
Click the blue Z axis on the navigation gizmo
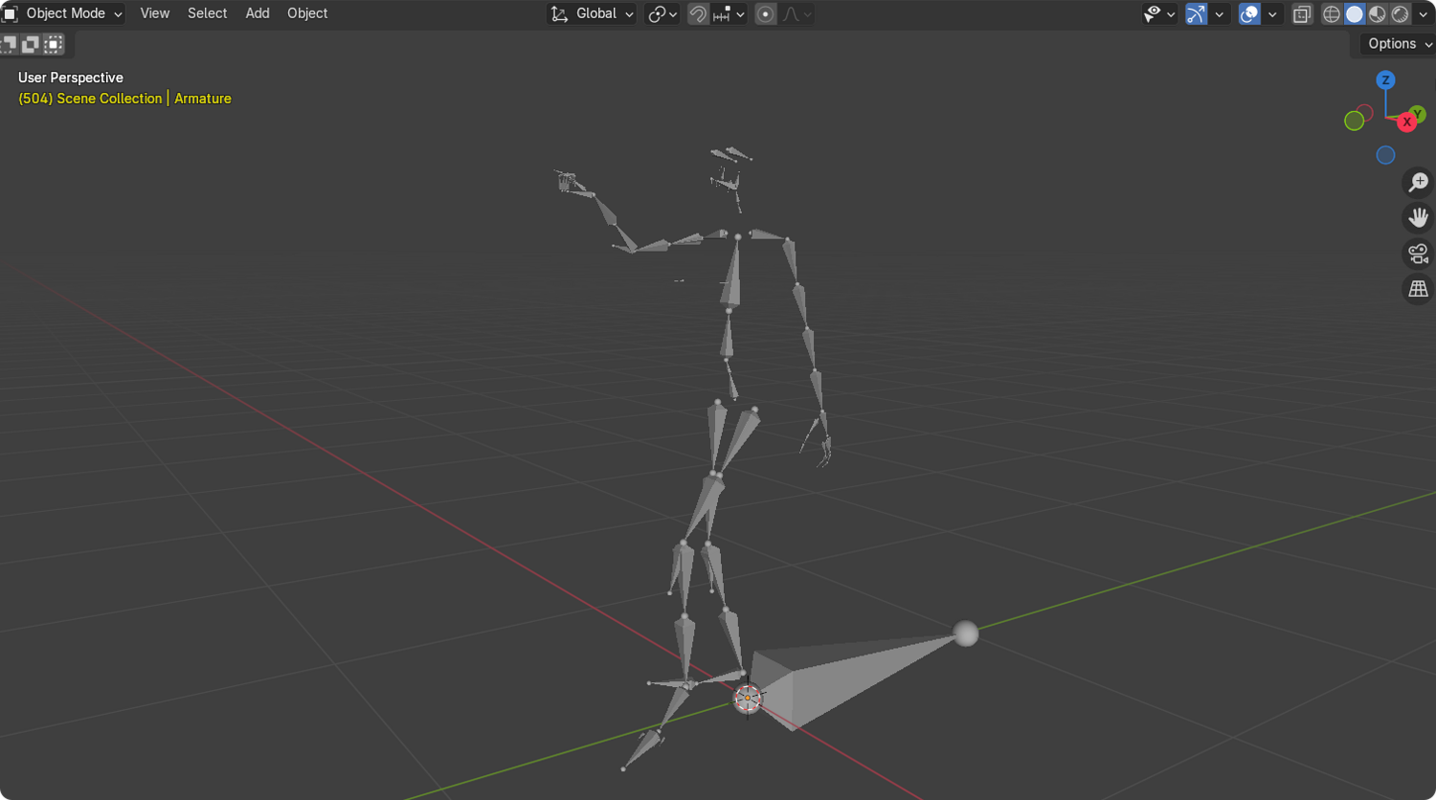click(x=1385, y=80)
